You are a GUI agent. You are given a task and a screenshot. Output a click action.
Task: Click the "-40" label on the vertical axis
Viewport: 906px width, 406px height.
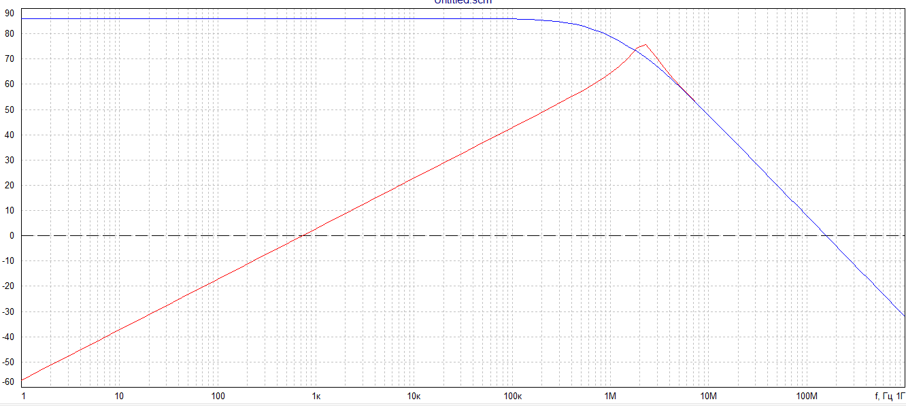click(8, 337)
